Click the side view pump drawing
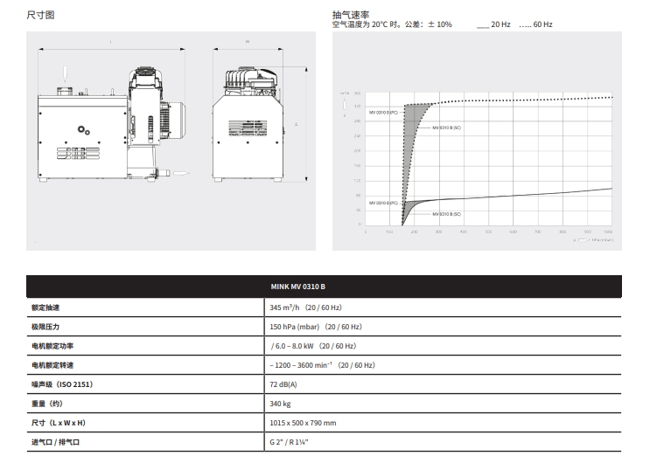Screen dimensions: 650x470 click(x=112, y=124)
